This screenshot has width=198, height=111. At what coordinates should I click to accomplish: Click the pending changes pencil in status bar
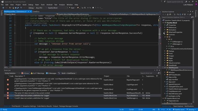(167, 110)
